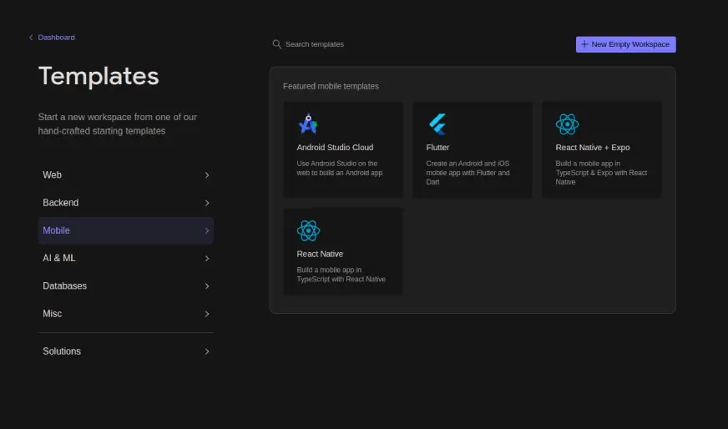Select the Mobile category

point(125,230)
